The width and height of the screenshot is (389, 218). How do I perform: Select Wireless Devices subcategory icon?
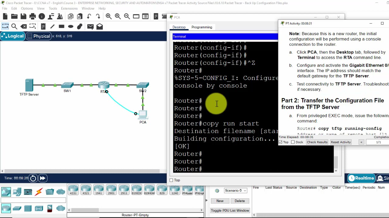[x=39, y=208]
